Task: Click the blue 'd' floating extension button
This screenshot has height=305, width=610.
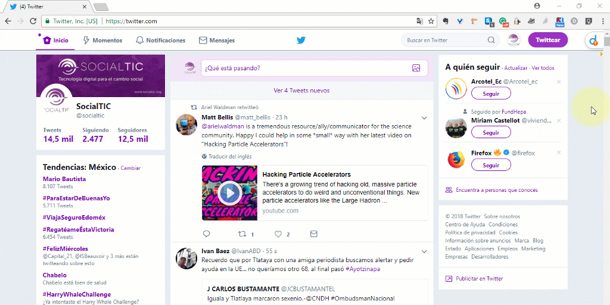Action: click(x=594, y=41)
